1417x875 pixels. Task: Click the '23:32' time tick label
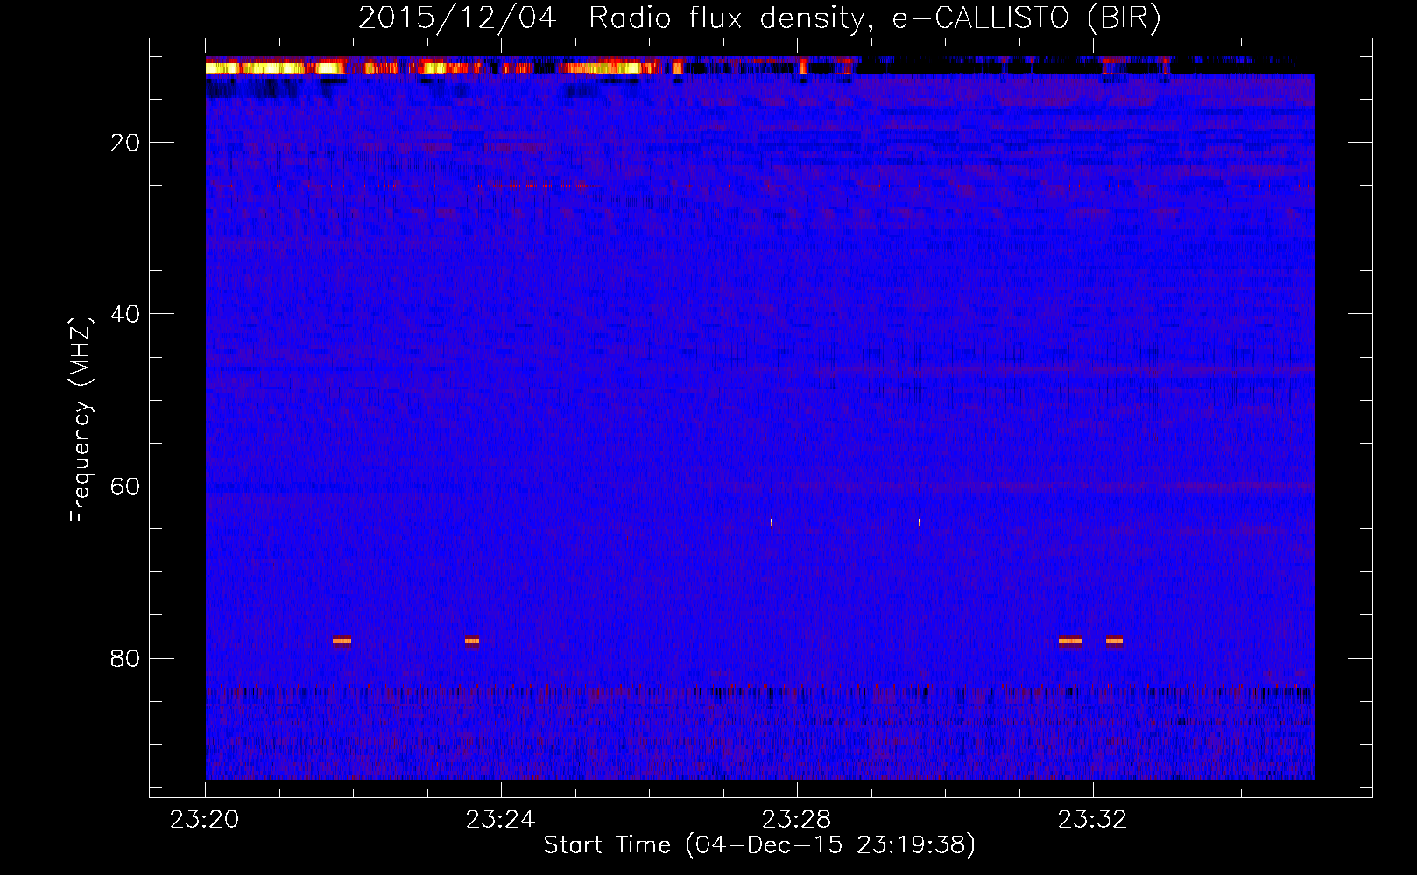1093,820
